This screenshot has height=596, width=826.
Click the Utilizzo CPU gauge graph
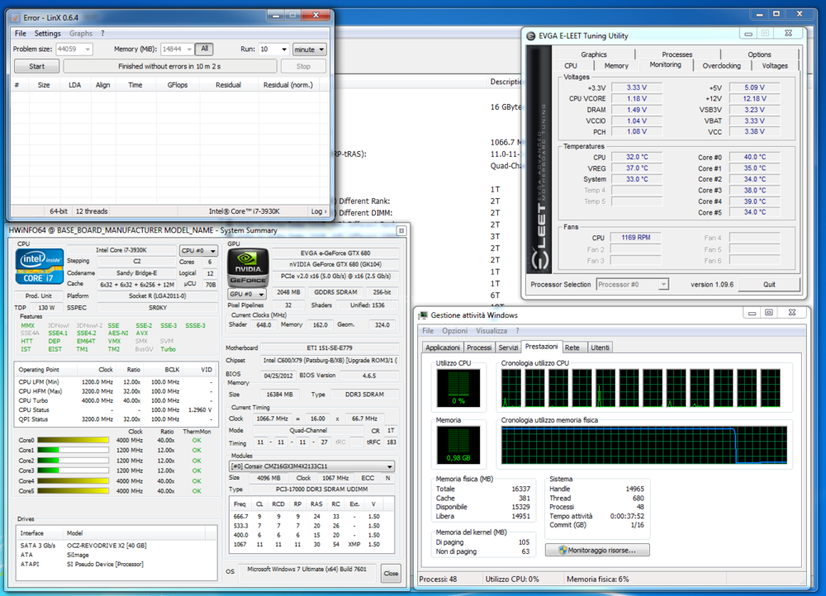[458, 388]
